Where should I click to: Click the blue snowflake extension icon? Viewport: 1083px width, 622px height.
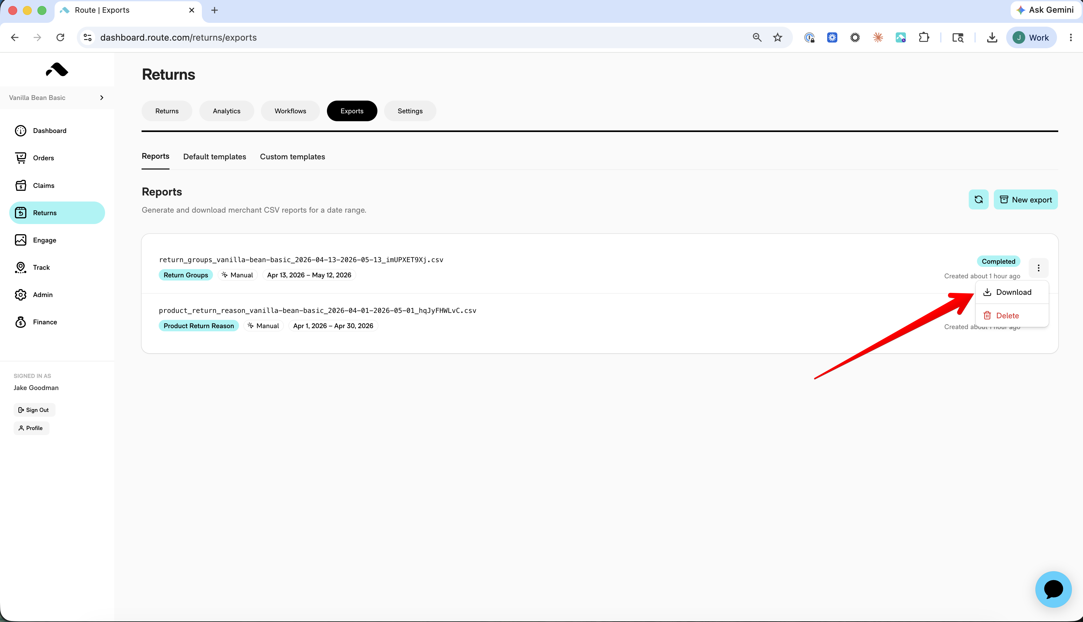point(832,37)
